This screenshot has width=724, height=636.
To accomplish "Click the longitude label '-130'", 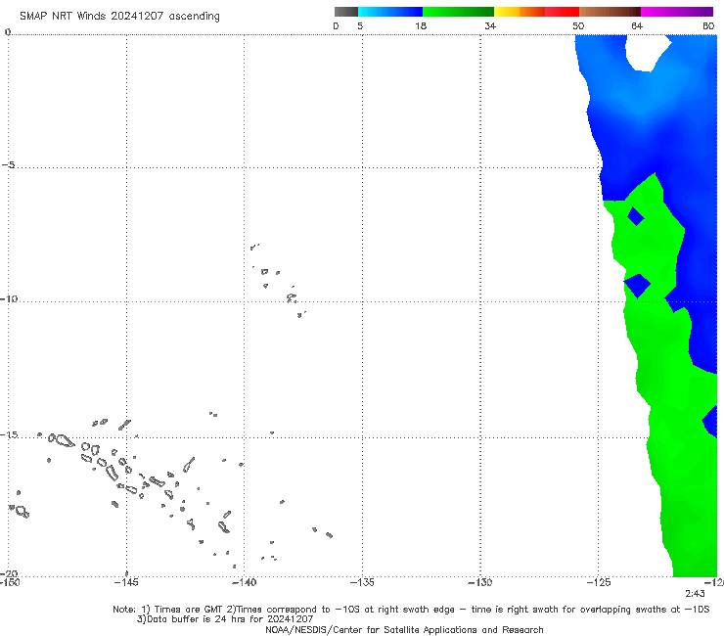I will 480,582.
